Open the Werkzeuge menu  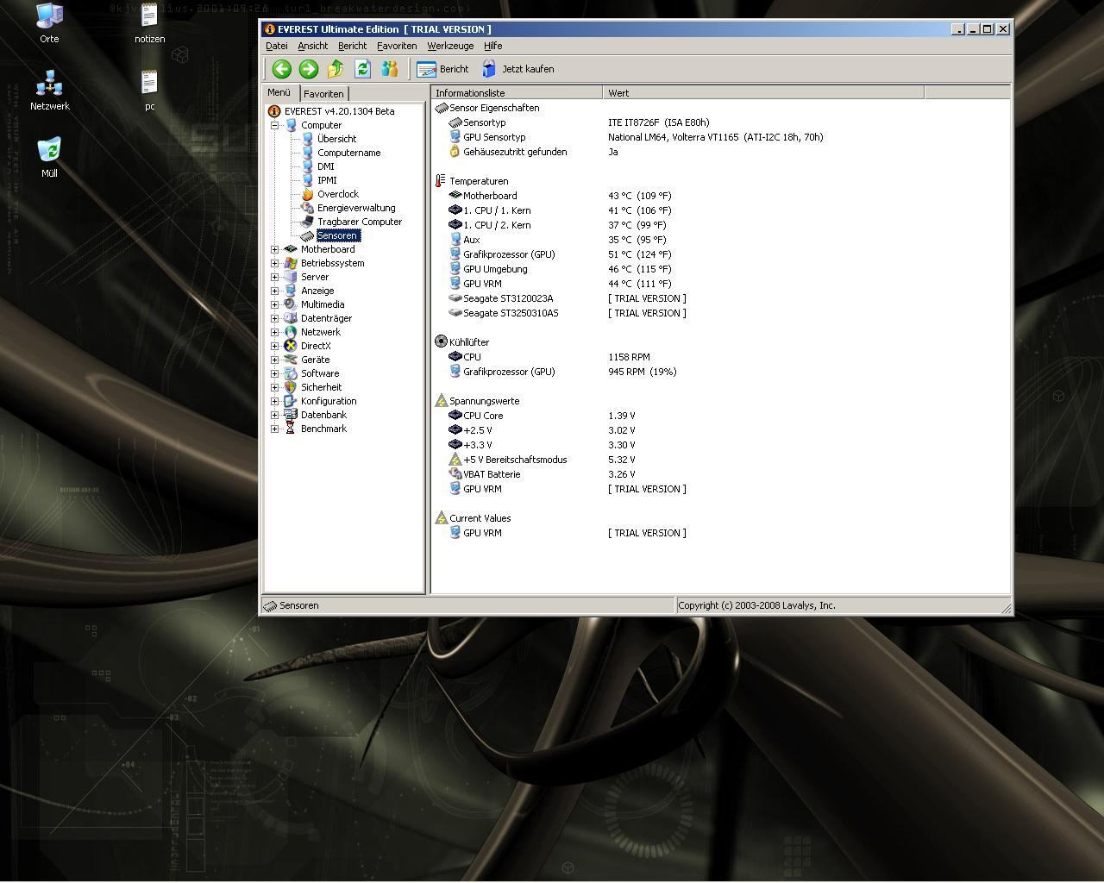449,46
